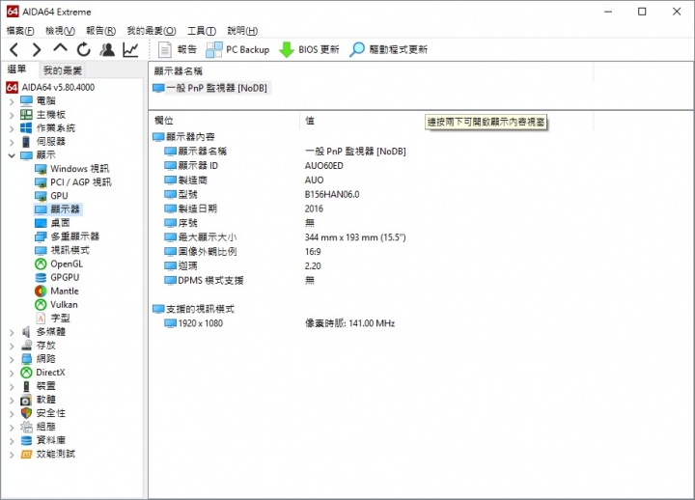Expand the 電腦 tree node
This screenshot has height=500, width=695.
pos(12,101)
